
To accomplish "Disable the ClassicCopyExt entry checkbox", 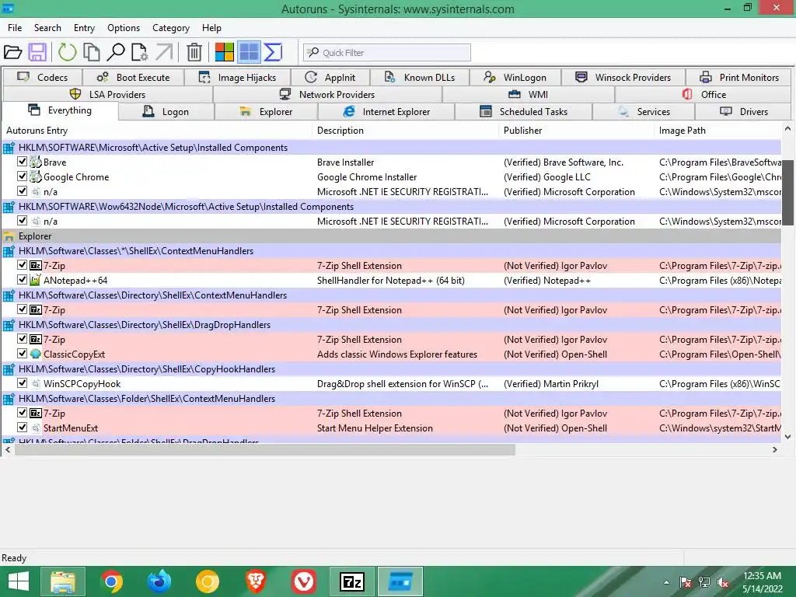I will 22,354.
